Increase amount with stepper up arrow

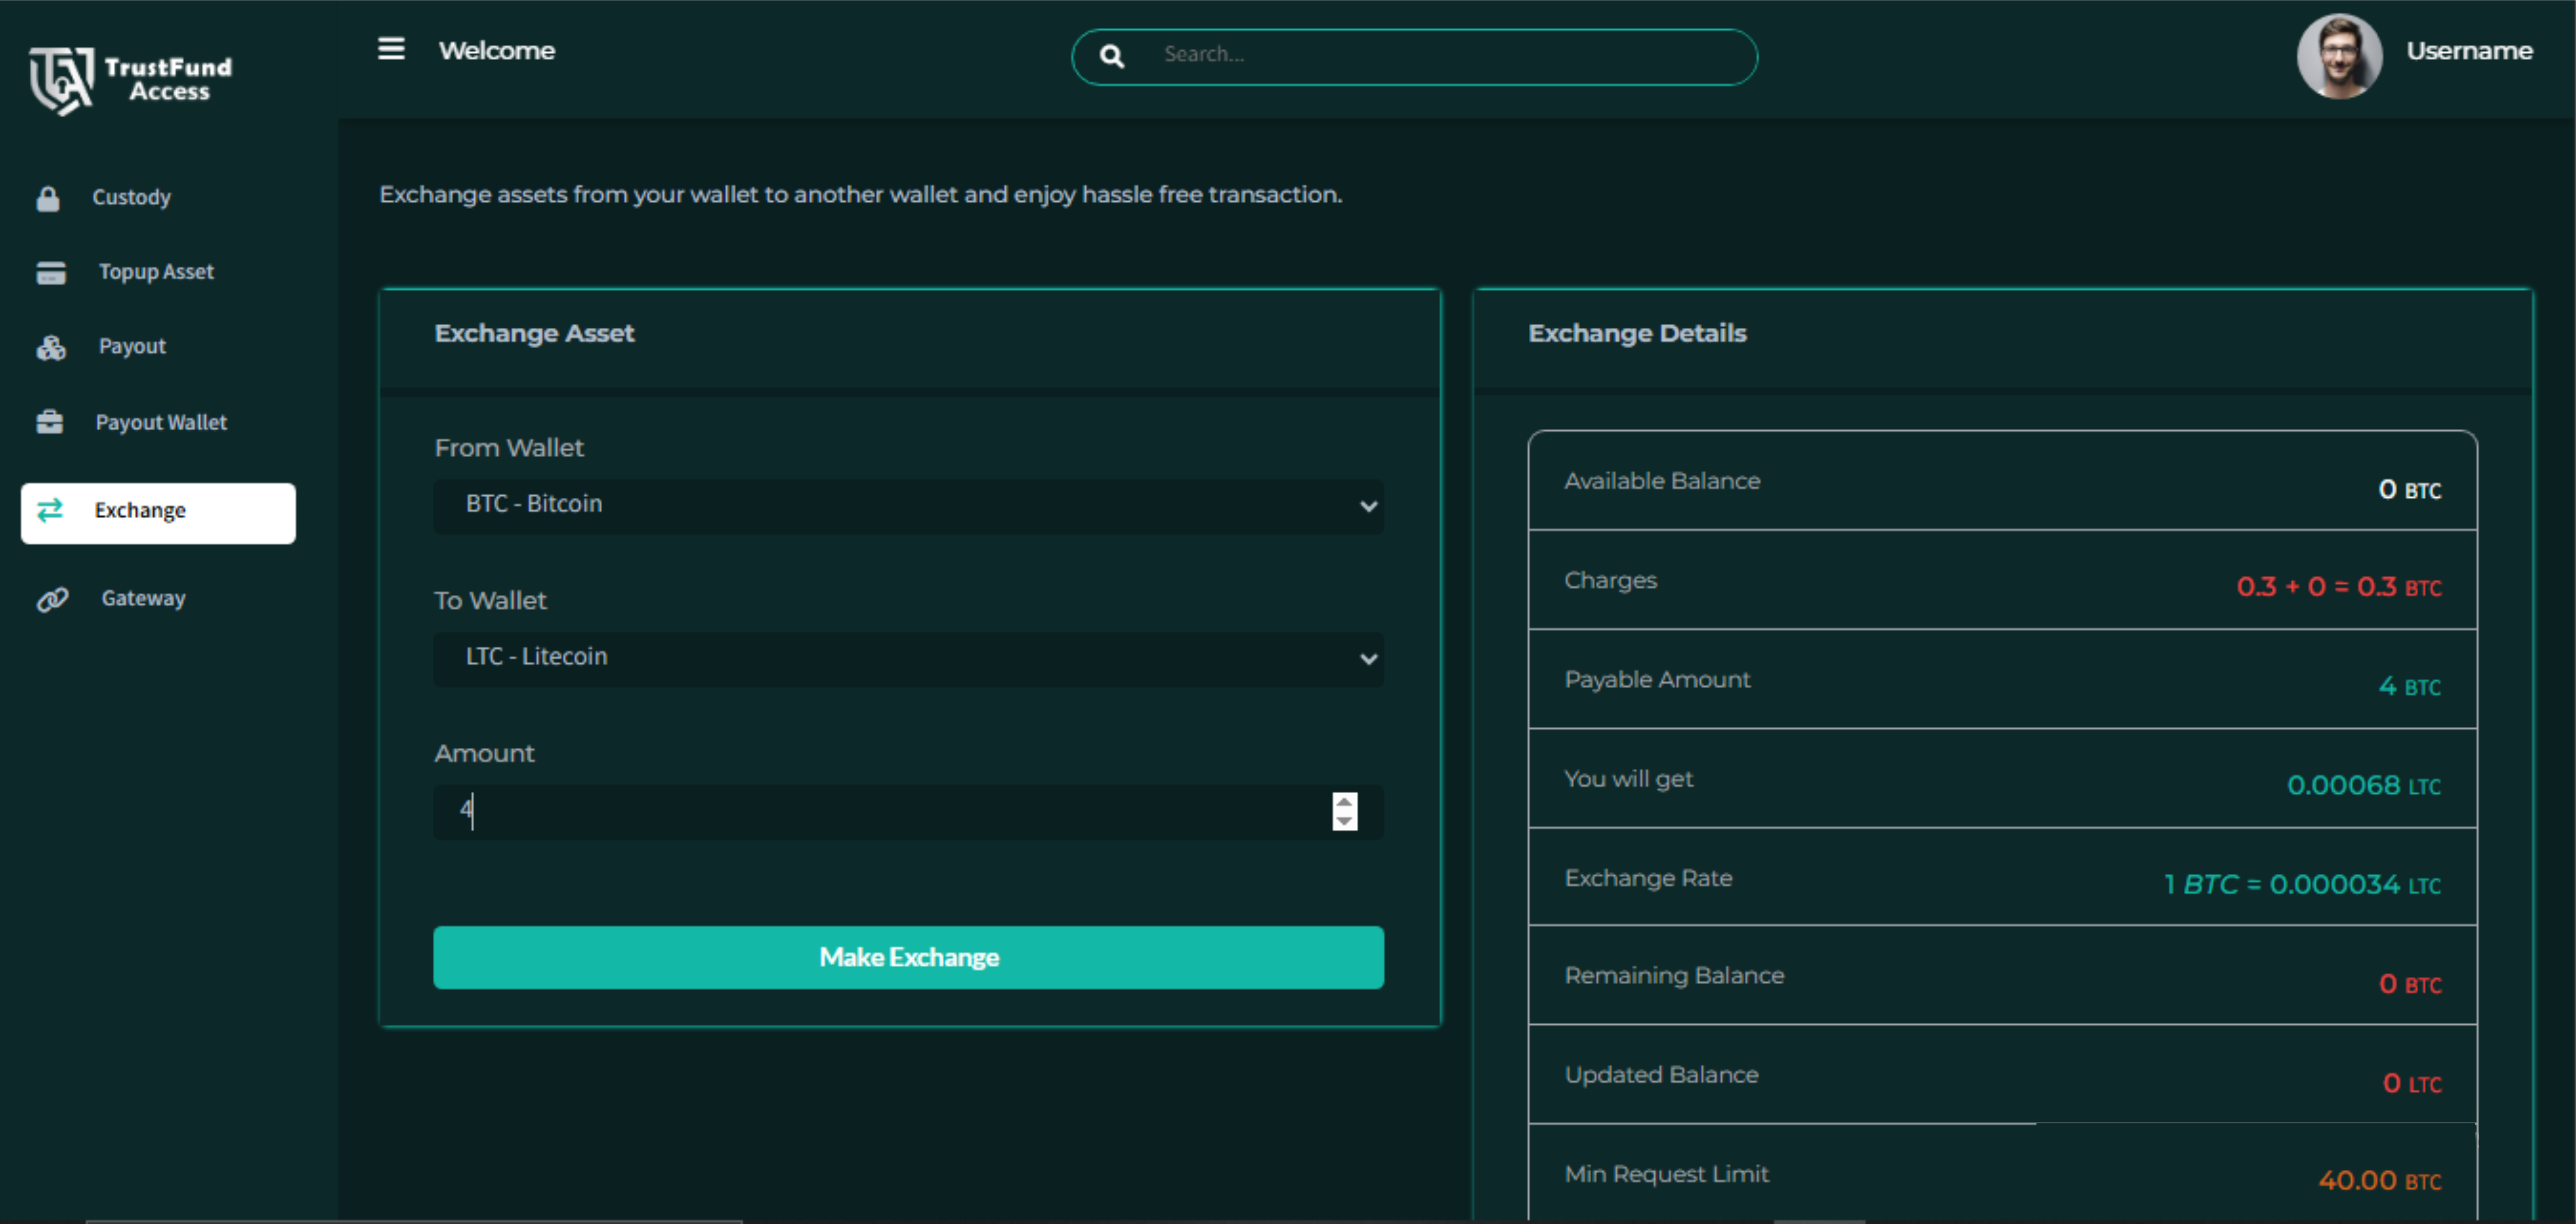(x=1344, y=802)
